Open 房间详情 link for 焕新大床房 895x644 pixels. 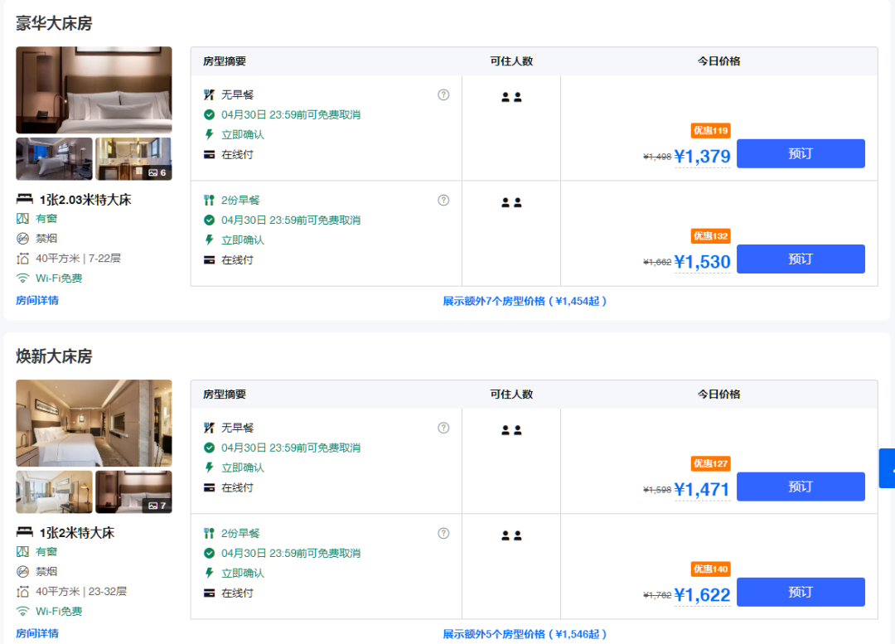click(x=37, y=633)
